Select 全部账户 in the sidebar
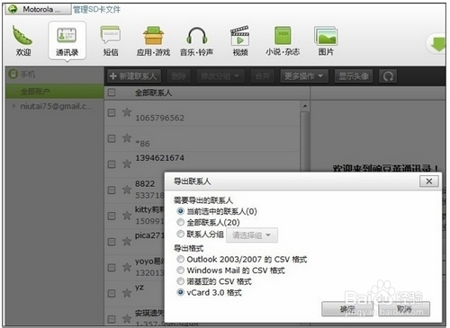 55,91
